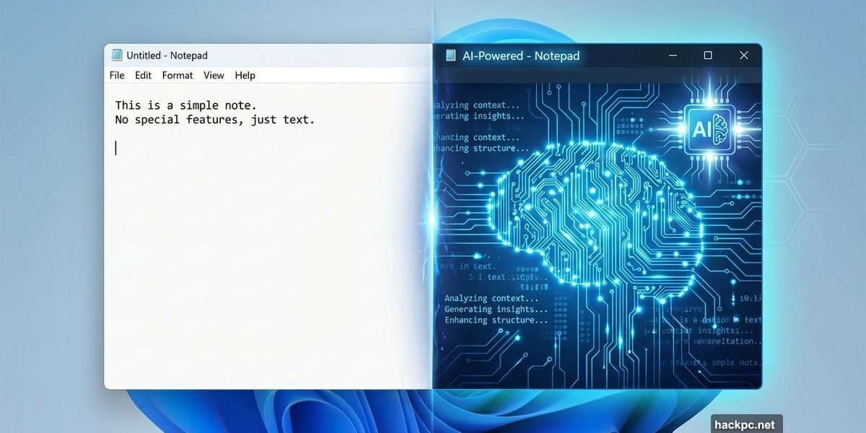The width and height of the screenshot is (866, 433).
Task: Click the Notepad icon in Untitled window's title bar
Action: pos(115,55)
